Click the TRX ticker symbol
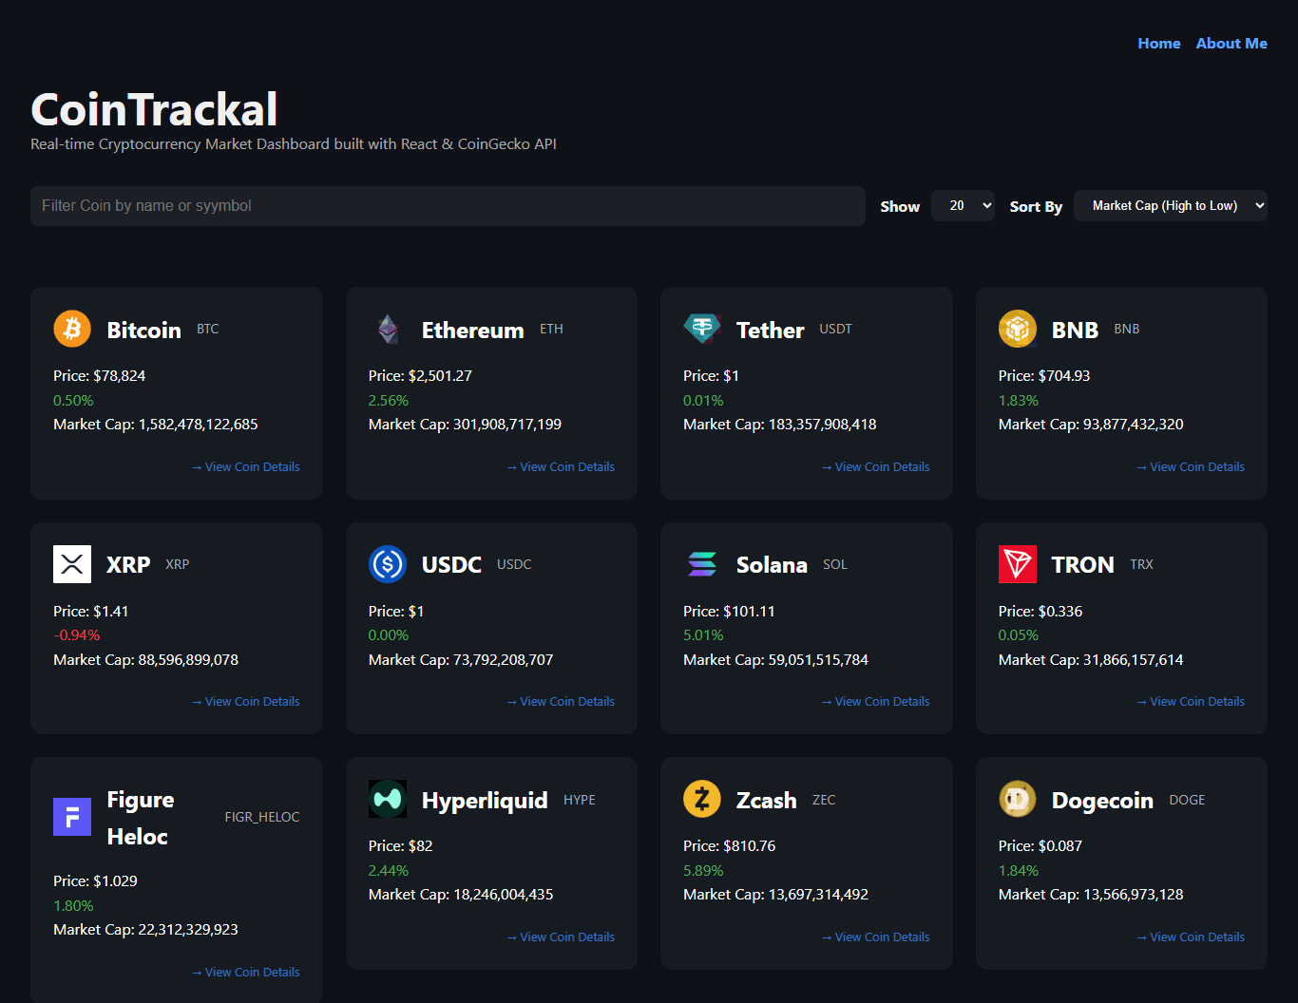This screenshot has height=1003, width=1298. (x=1141, y=564)
